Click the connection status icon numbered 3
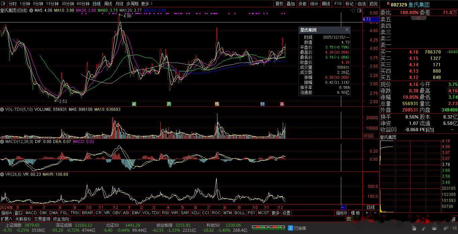This screenshot has height=234, width=458. pos(290,228)
